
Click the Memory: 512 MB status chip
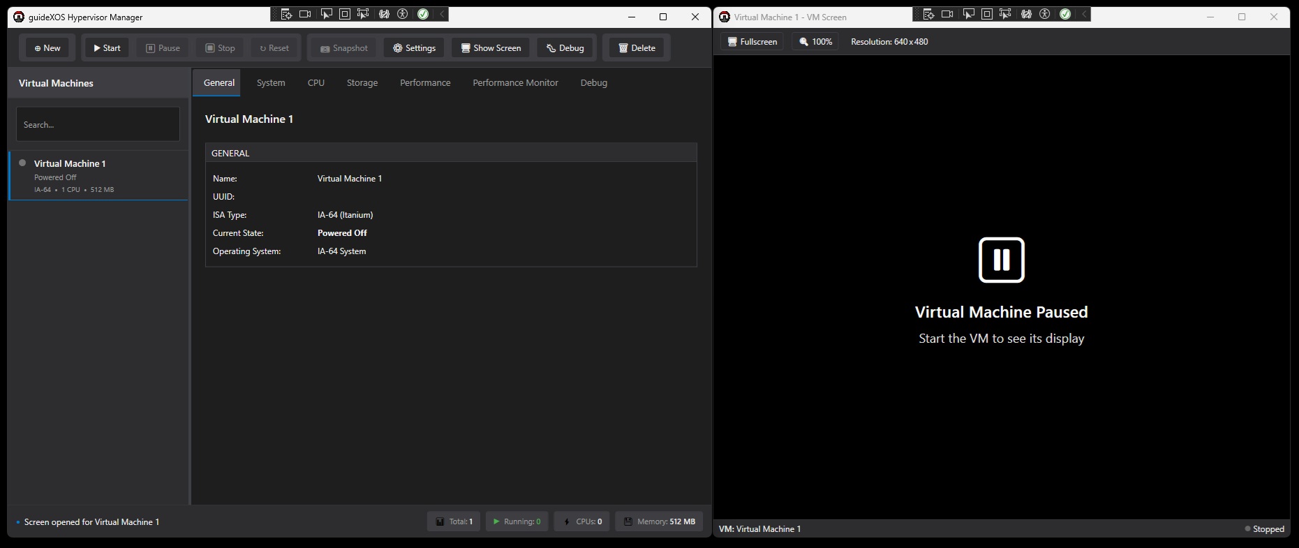[659, 521]
